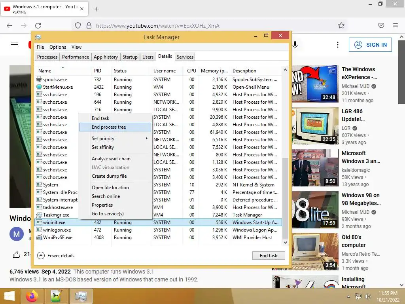Open Properties from the context menu

click(x=115, y=205)
